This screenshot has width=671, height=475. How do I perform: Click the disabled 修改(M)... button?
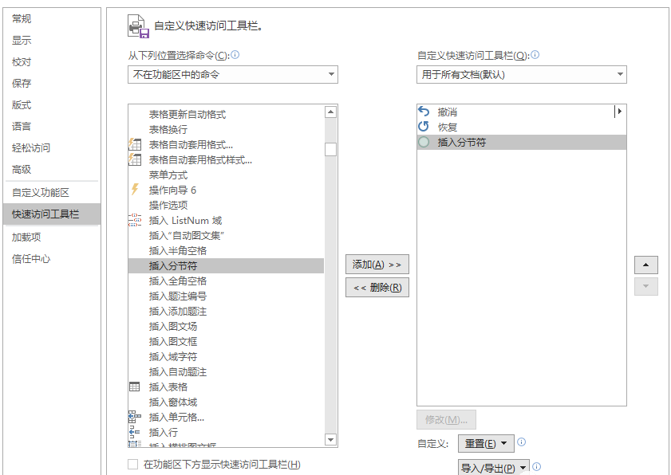pos(446,419)
